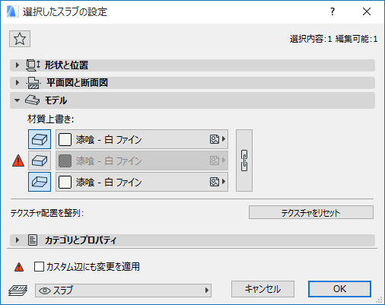Click the layers icon beside スラブ
385x305 pixels.
point(17,291)
